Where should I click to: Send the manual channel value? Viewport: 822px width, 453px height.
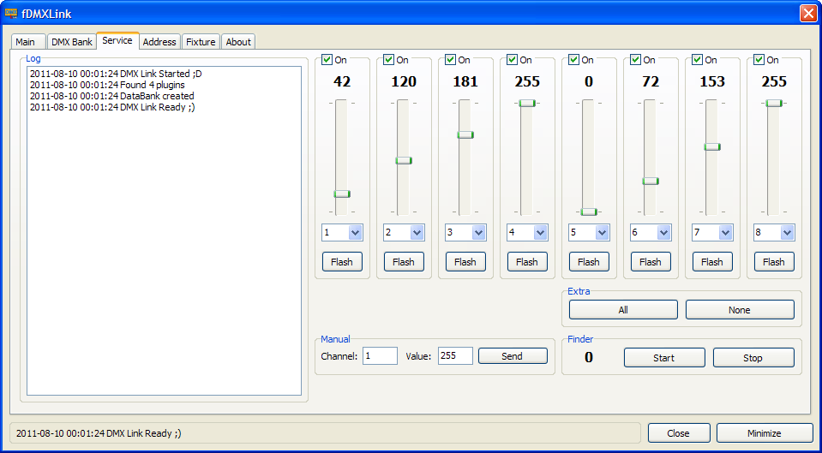click(513, 356)
